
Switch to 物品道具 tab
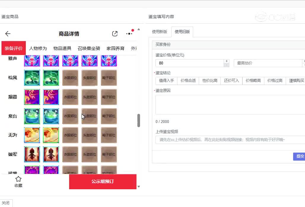[x=62, y=48]
